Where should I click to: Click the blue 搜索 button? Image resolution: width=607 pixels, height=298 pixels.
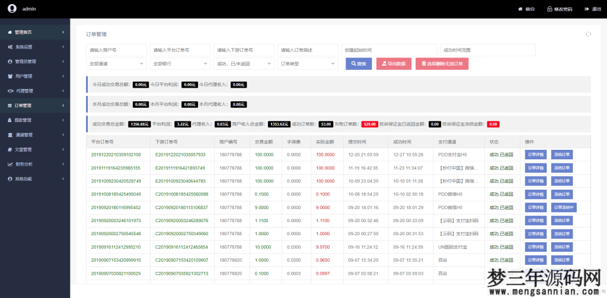click(359, 63)
